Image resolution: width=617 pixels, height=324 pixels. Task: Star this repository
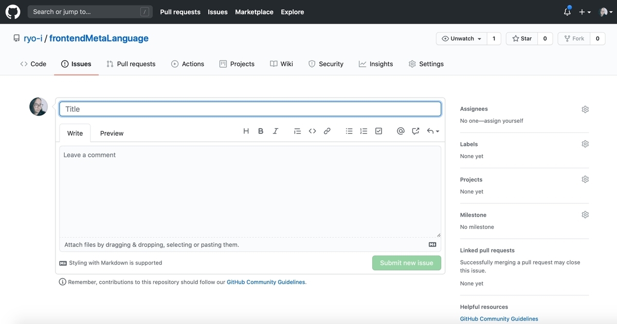(x=522, y=39)
